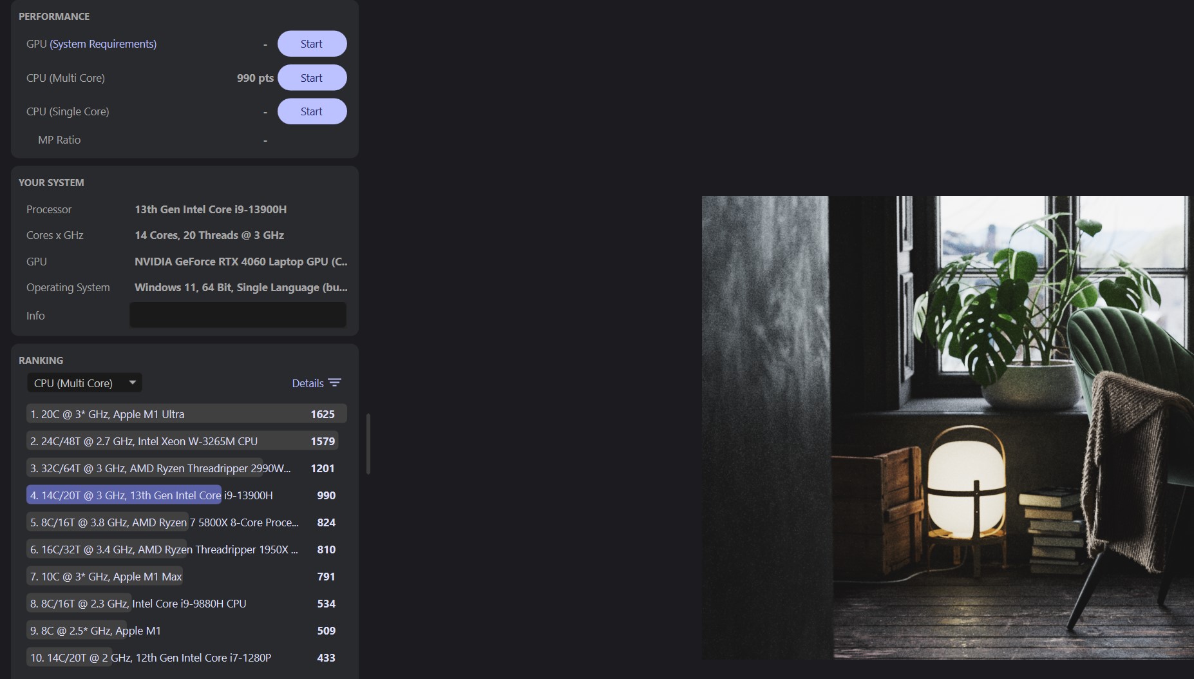Select the Ryzen 7 5800X ranking row
Screen dimensions: 1194x679
pyautogui.click(x=186, y=522)
